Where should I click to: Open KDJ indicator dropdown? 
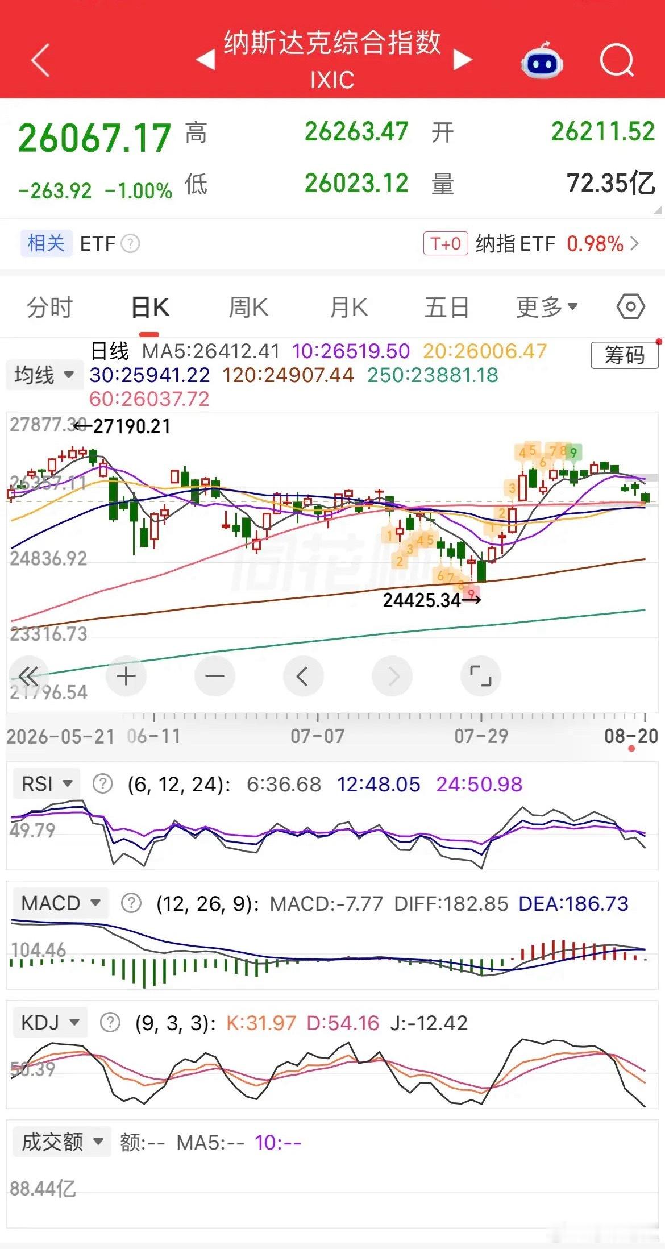tap(50, 1022)
